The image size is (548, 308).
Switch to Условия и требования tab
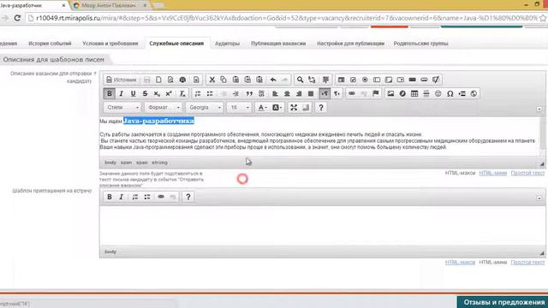[x=110, y=44]
